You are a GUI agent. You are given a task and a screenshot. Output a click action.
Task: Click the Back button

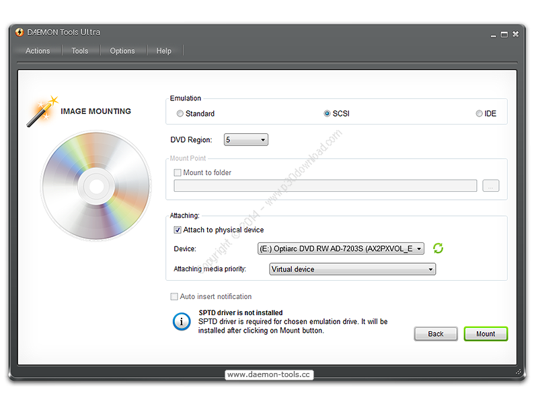tap(436, 333)
